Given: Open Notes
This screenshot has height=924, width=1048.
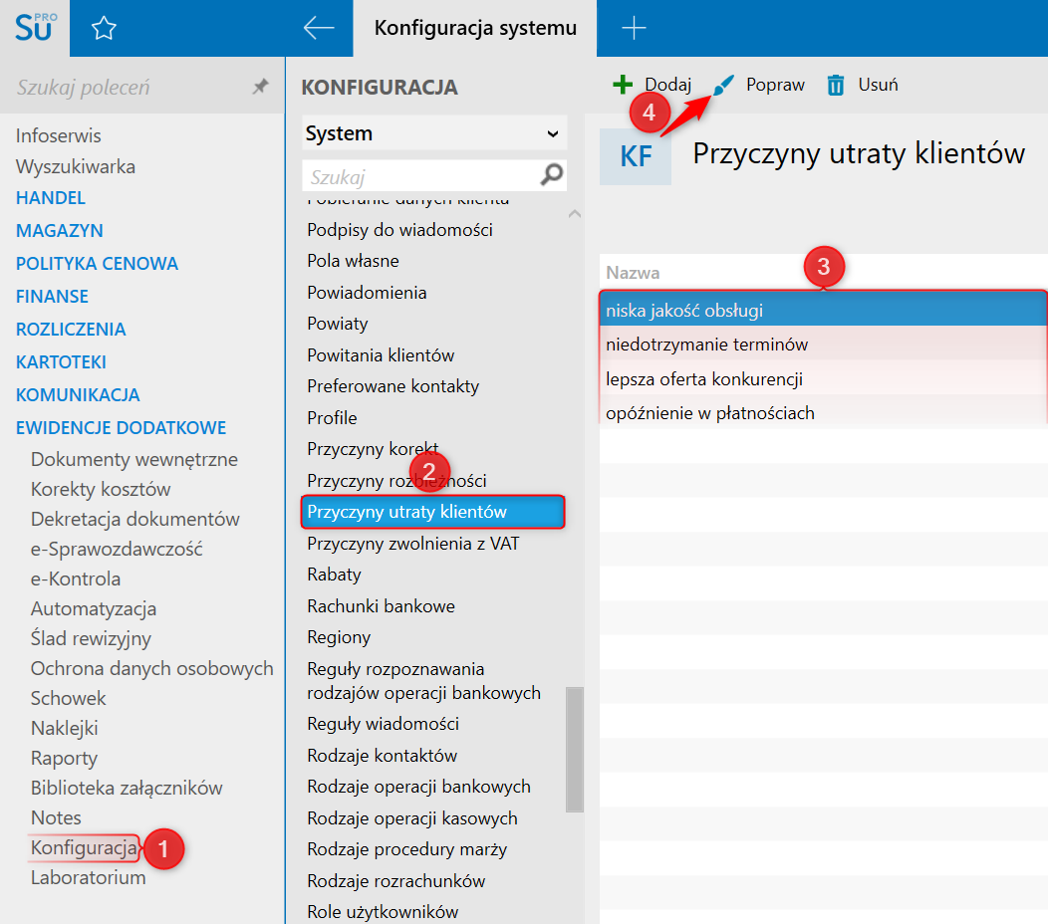Looking at the screenshot, I should coord(56,817).
